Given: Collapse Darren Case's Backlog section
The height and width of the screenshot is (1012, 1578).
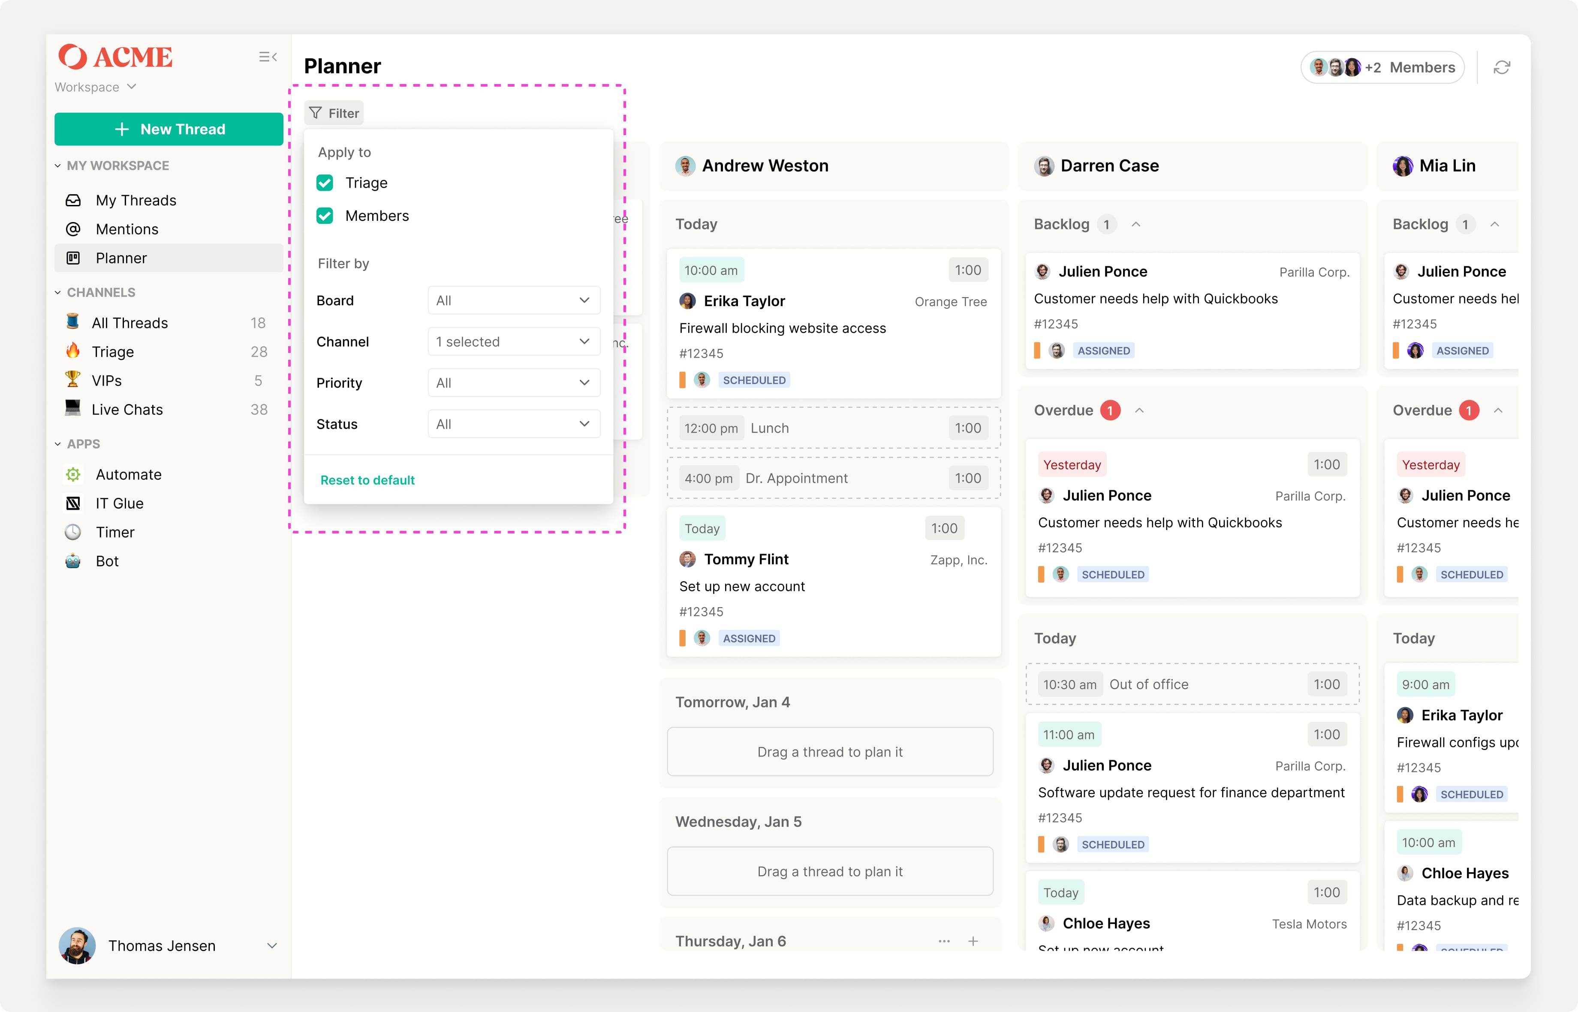Looking at the screenshot, I should (1136, 225).
